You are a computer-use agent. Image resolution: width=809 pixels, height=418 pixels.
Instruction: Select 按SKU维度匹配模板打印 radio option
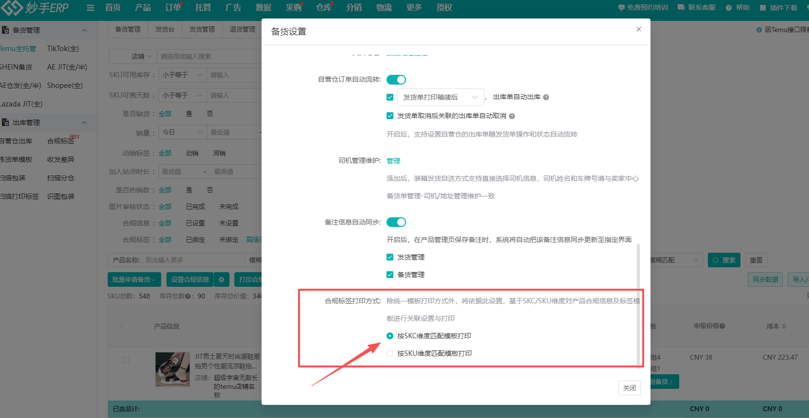[x=390, y=353]
